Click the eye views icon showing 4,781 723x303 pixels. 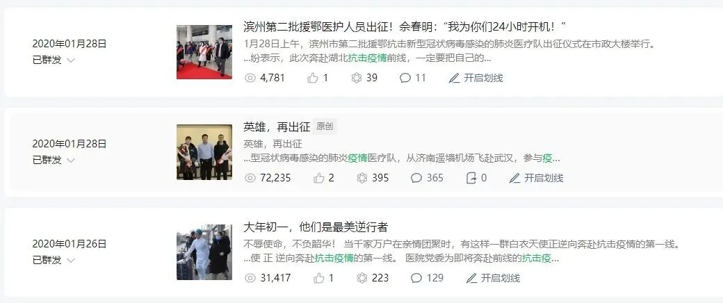coord(250,78)
